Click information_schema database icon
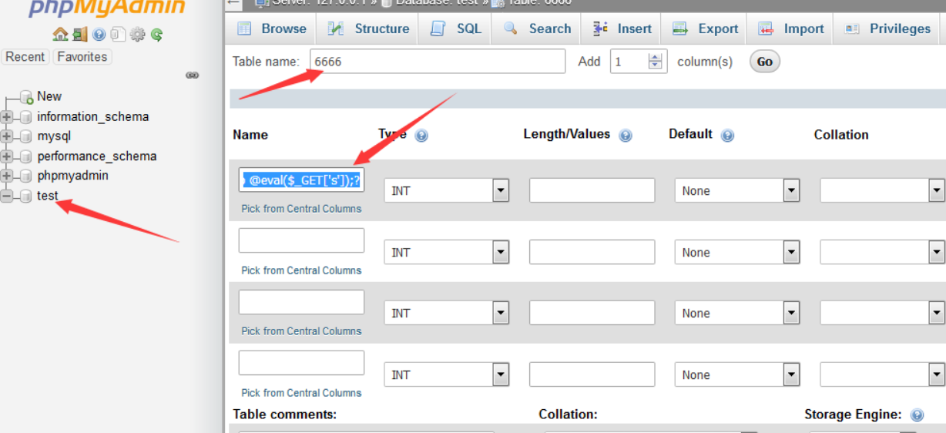The height and width of the screenshot is (433, 946). 26,117
